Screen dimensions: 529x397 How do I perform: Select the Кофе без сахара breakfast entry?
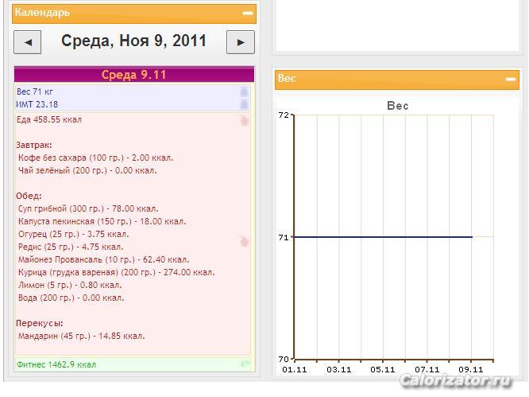[x=95, y=158]
